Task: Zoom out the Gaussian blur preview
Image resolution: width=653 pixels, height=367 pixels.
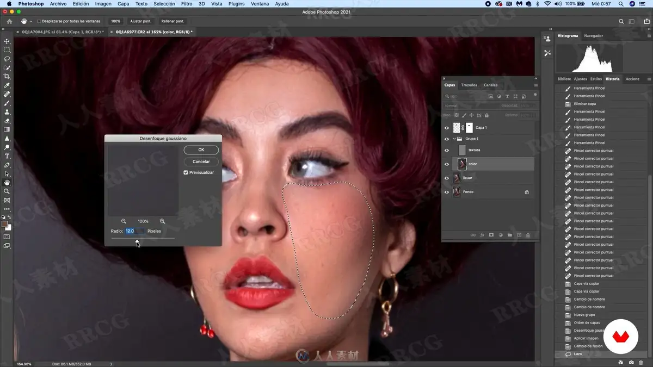Action: click(x=124, y=221)
